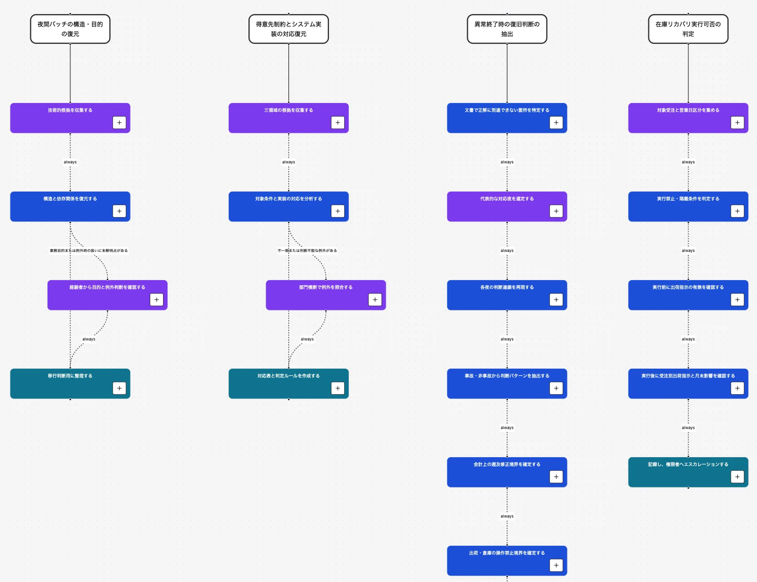Select the 会計上の遡及修正境界を確定する node

pos(507,472)
